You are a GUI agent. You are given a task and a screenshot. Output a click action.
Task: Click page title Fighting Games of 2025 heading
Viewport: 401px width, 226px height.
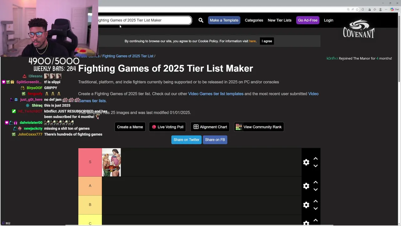coord(165,68)
